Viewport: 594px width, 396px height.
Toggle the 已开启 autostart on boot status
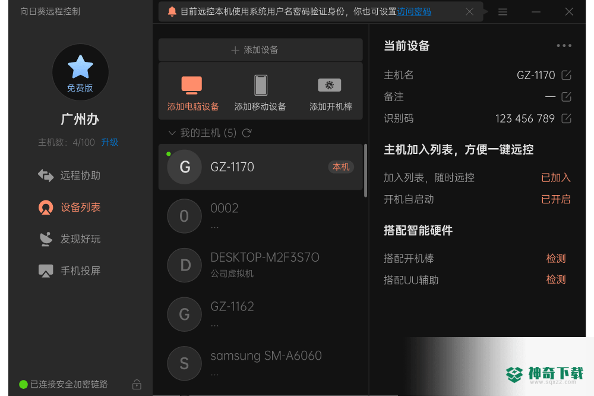click(x=556, y=199)
